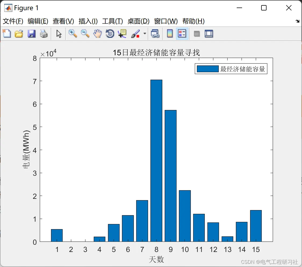Screen dimensions: 302x267
Task: Click the bar for day 10
Action: [x=185, y=216]
